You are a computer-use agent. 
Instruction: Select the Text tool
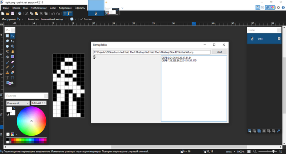click(7, 78)
